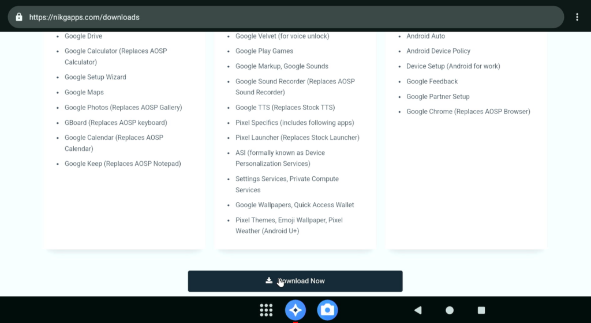The height and width of the screenshot is (323, 591).
Task: Select the ASI Device Personalization Services entry
Action: (x=280, y=158)
